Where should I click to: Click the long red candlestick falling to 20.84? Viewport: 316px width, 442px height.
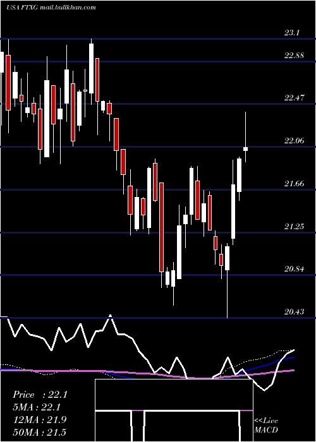[x=161, y=227]
